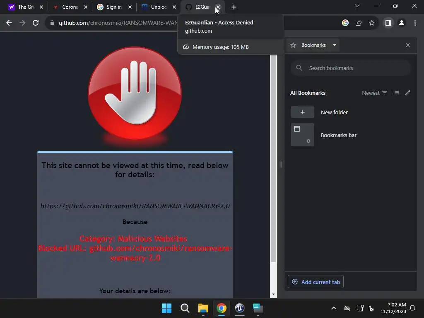The height and width of the screenshot is (318, 424).
Task: Select the E2Guardian tab
Action: point(199,7)
